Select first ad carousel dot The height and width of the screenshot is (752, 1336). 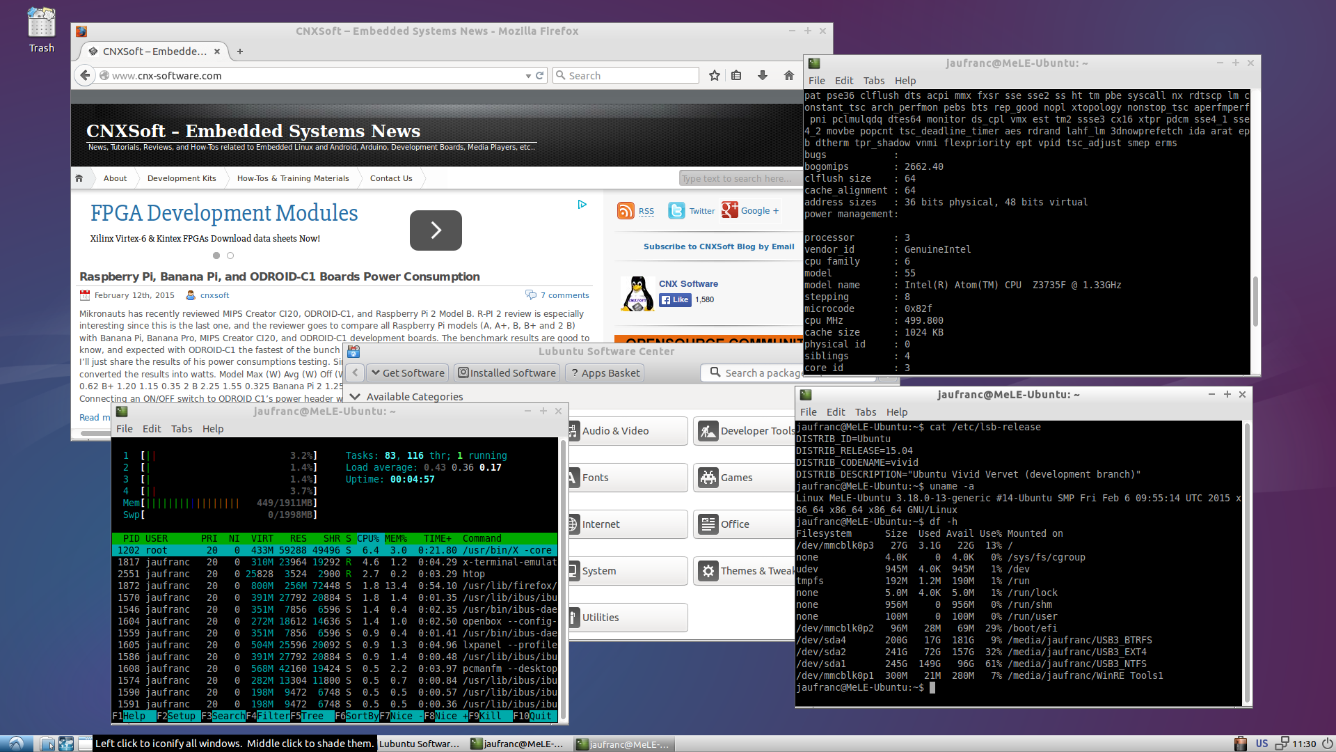216,256
